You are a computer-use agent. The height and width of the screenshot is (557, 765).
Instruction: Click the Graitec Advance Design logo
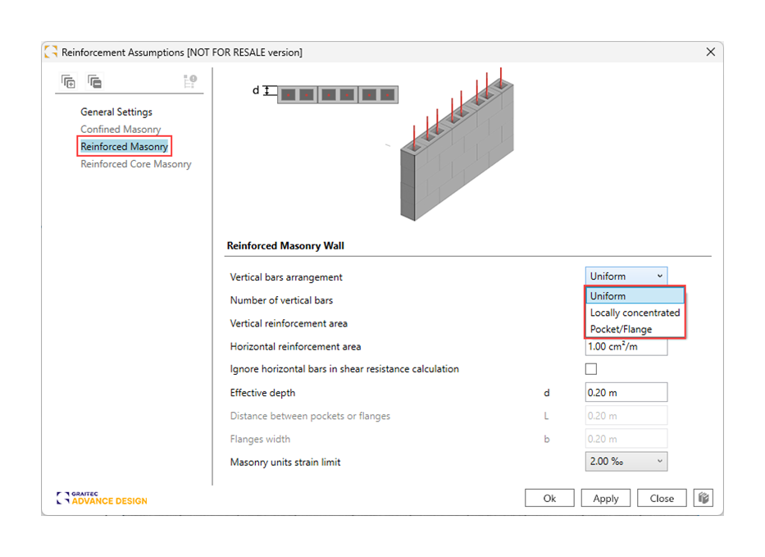(102, 498)
